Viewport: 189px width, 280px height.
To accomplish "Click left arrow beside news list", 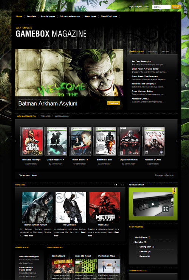I will click(x=128, y=79).
